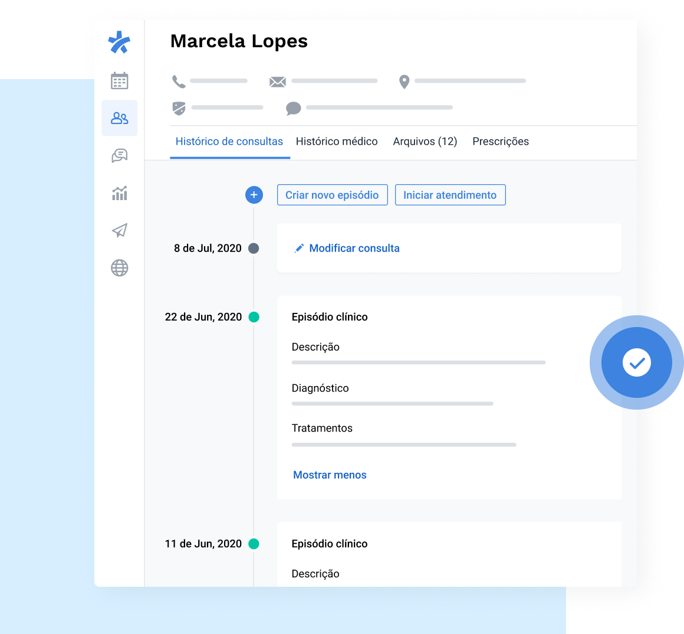The height and width of the screenshot is (634, 684).
Task: Open the Arquivos (12) tab
Action: [425, 142]
